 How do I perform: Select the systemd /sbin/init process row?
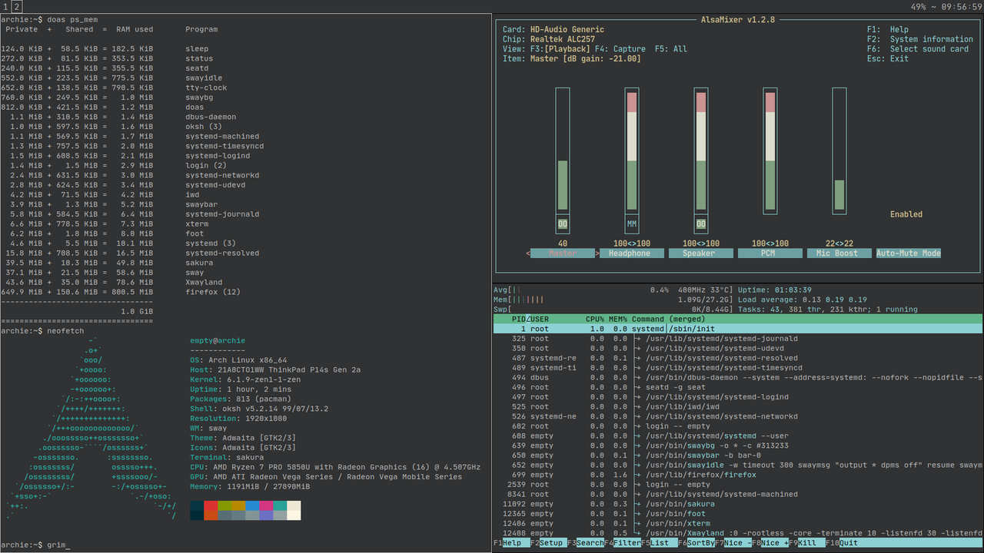tap(738, 329)
